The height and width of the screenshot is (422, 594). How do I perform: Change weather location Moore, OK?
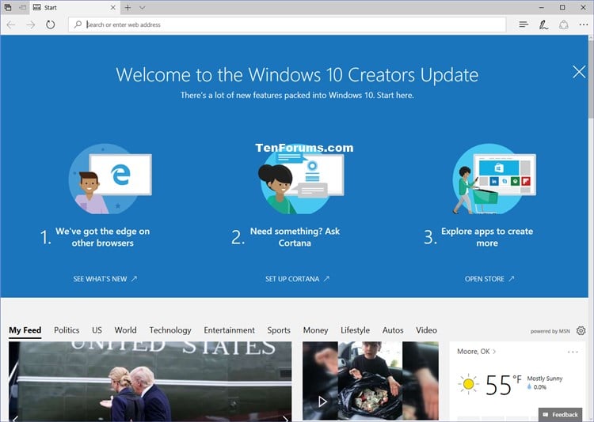(476, 352)
